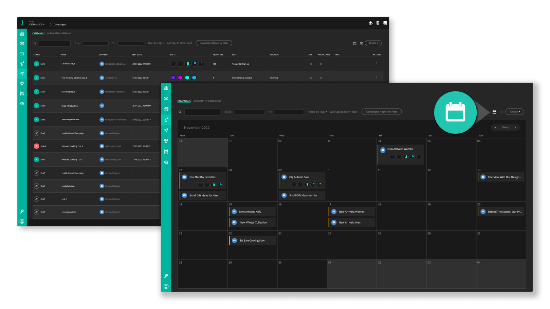Screen dimensions: 550x309
Task: Open the user profile icon in back window sidebar
Action: tap(22, 221)
